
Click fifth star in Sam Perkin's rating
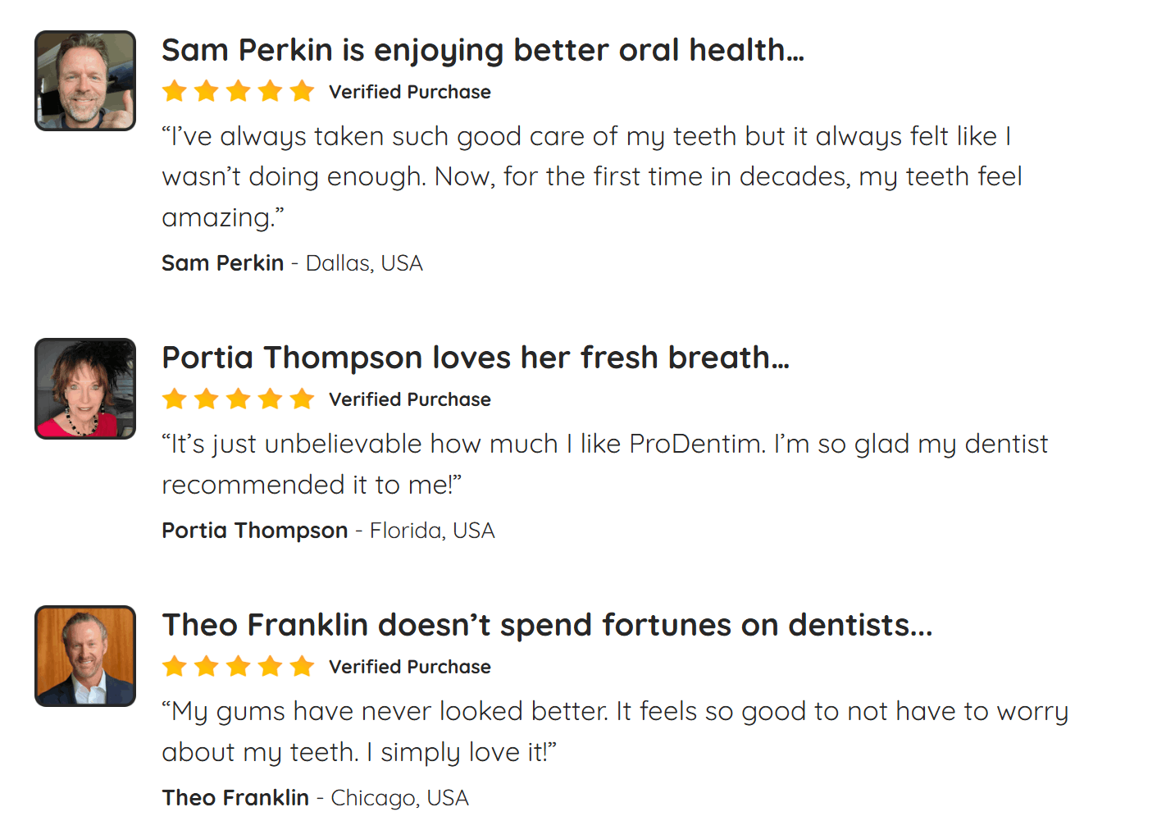[302, 91]
